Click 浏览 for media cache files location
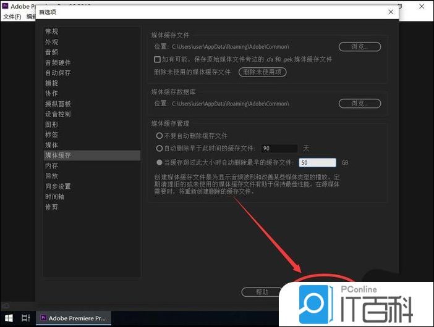The image size is (434, 327). pyautogui.click(x=360, y=47)
